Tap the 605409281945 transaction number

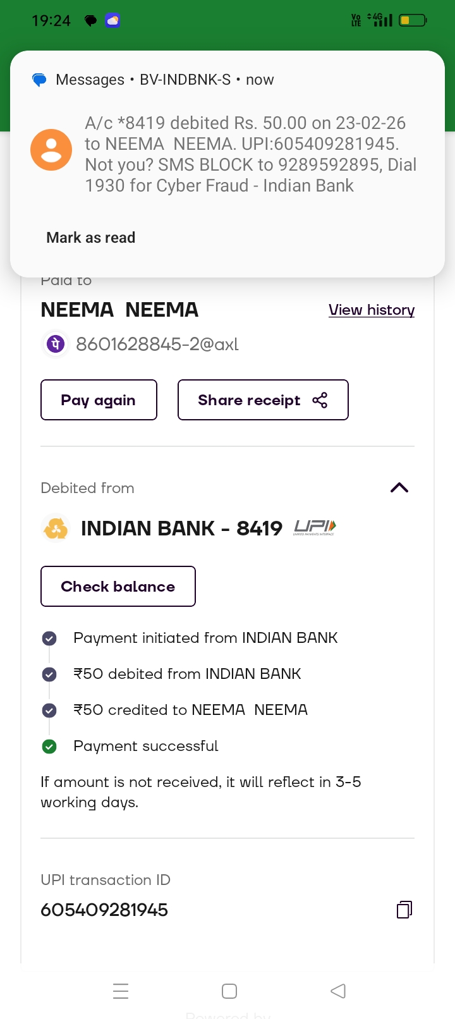[104, 910]
